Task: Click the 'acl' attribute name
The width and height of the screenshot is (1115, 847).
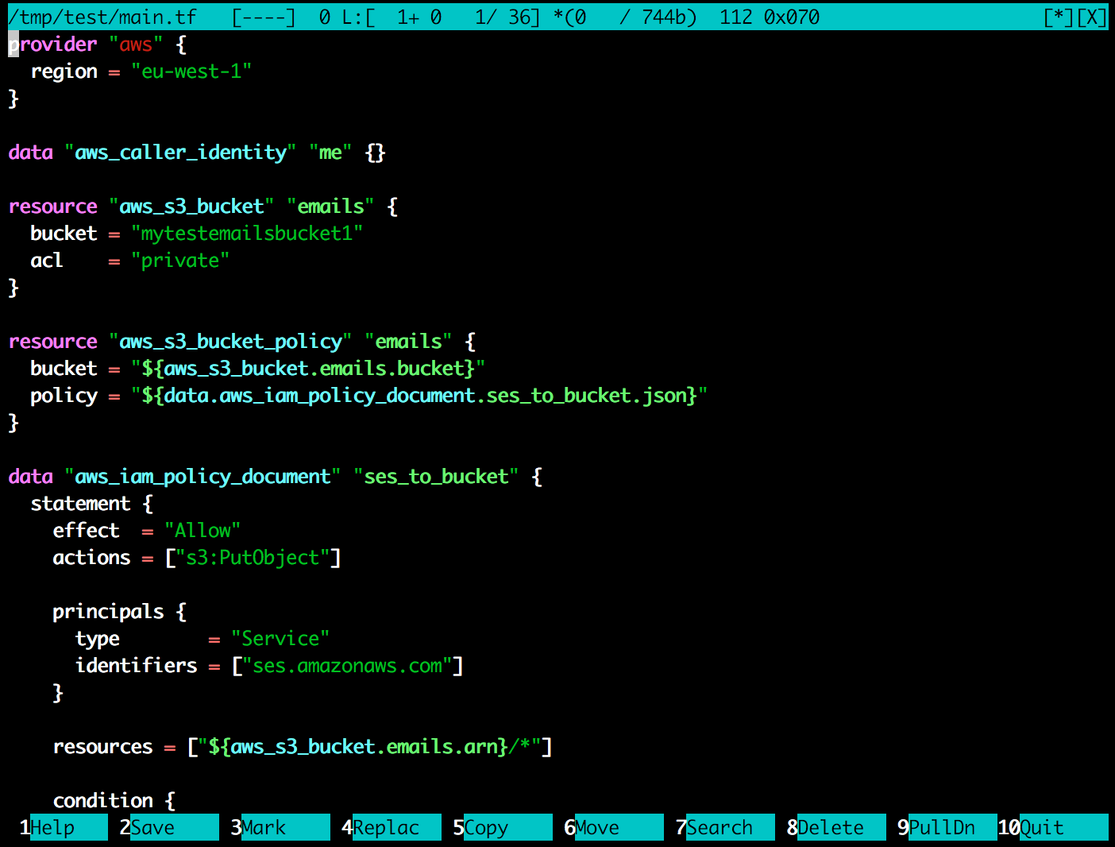Action: pos(47,261)
